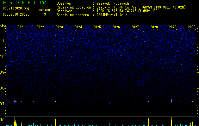
Task: Click the 2025 time axis label
Action: [97, 27]
